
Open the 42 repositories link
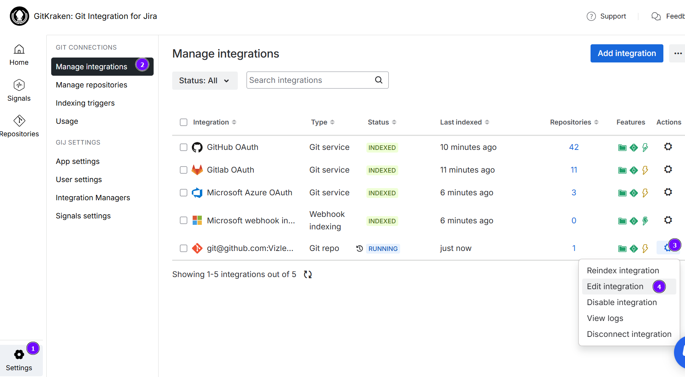pyautogui.click(x=574, y=147)
